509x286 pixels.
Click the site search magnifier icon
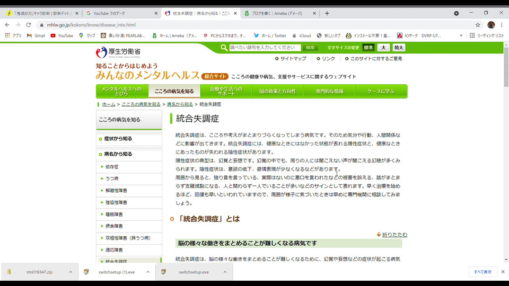pyautogui.click(x=224, y=48)
